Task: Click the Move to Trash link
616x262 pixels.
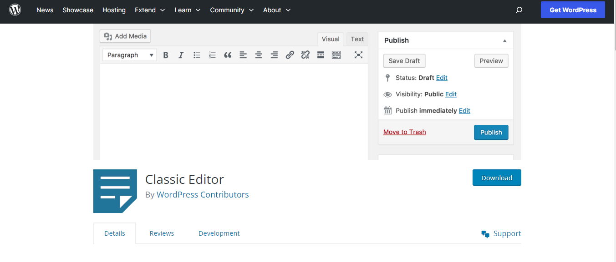Action: (x=405, y=132)
